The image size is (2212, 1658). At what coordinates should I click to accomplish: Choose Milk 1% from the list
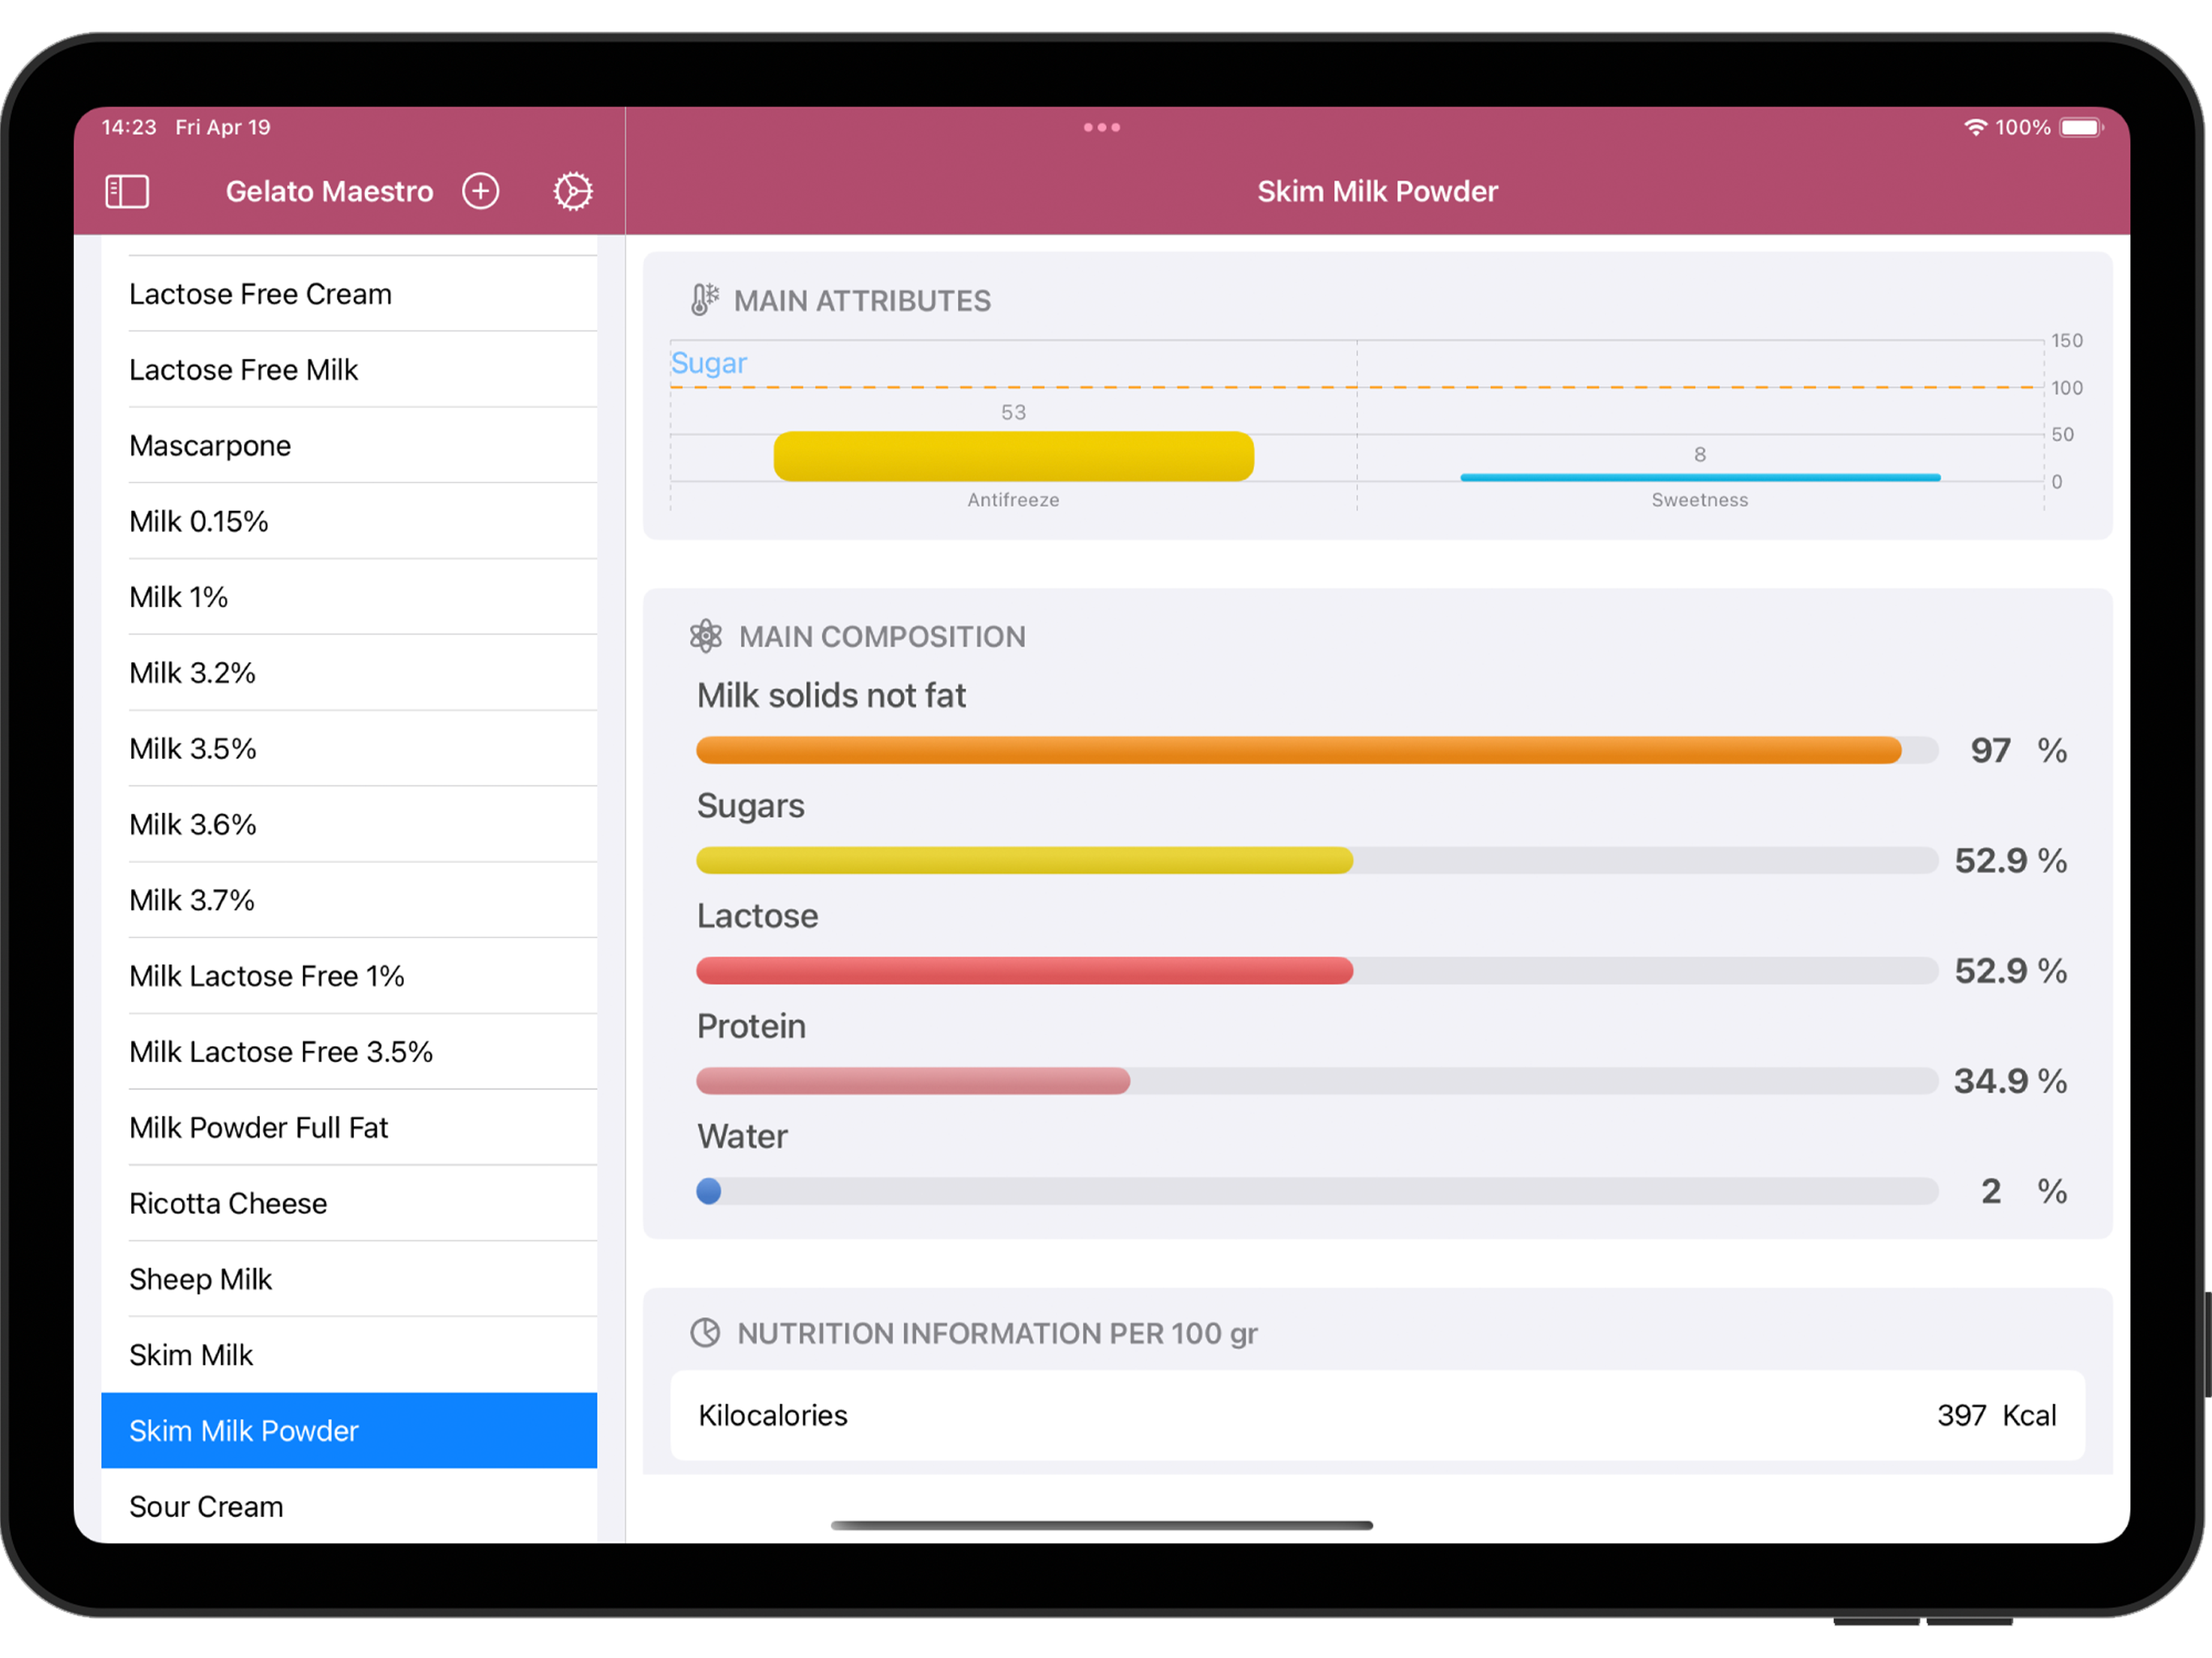coord(349,597)
